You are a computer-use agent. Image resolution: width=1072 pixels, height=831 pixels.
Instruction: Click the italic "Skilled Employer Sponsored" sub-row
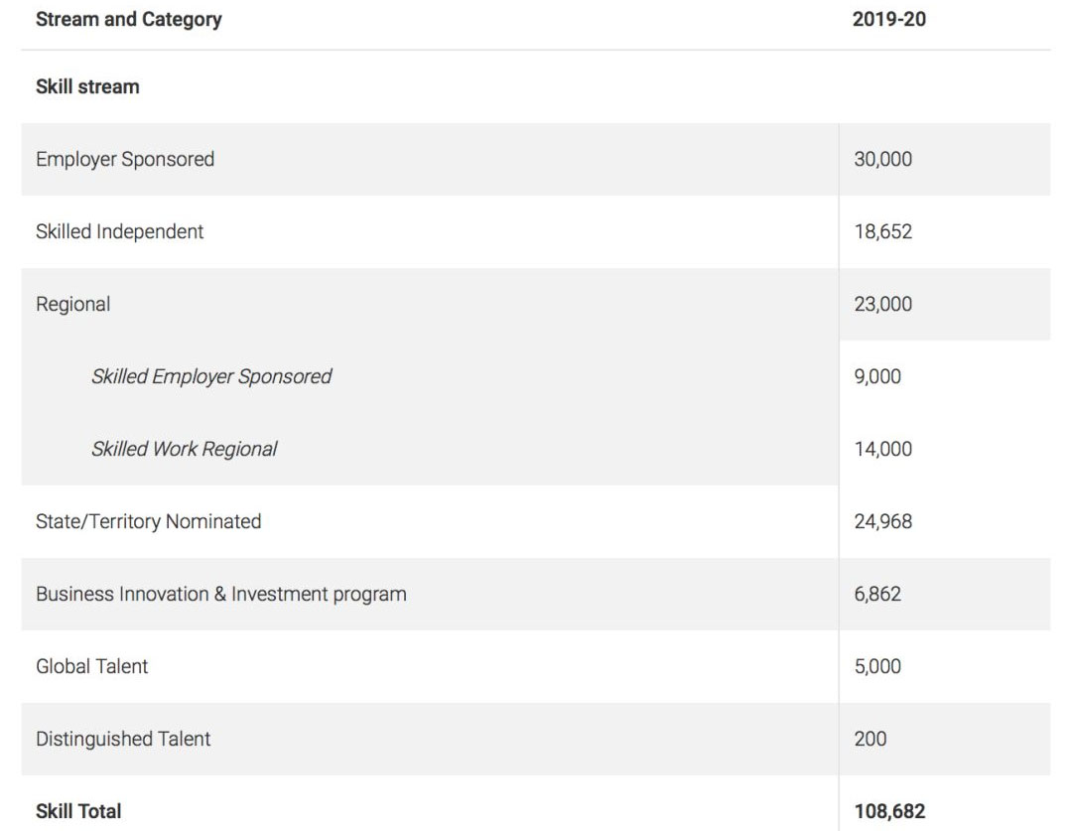point(211,376)
